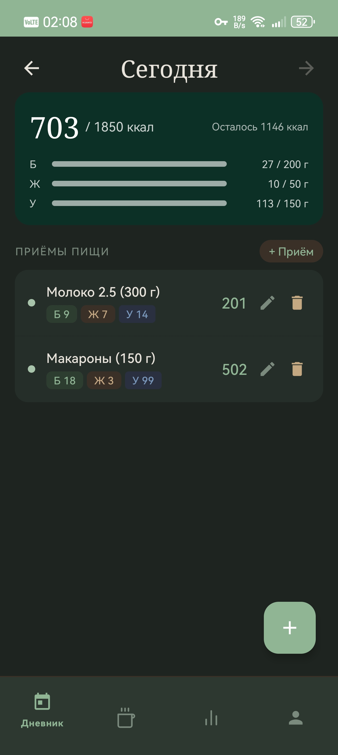Go back to previous day arrow
The image size is (338, 755).
tap(32, 68)
